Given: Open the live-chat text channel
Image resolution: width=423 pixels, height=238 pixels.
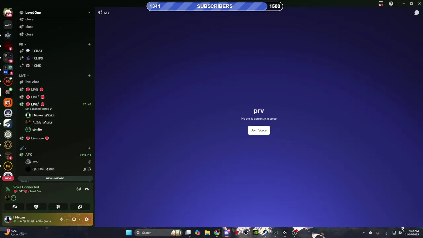Looking at the screenshot, I should click(55, 82).
